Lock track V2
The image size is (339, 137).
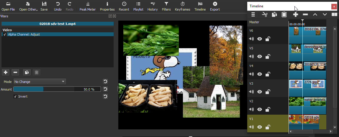coord(268,109)
